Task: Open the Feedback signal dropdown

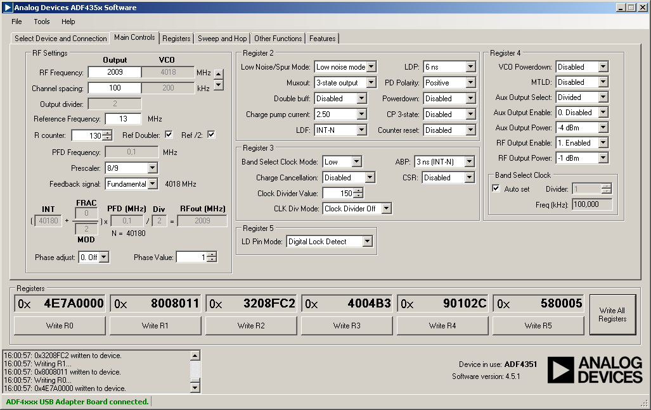Action: point(152,183)
